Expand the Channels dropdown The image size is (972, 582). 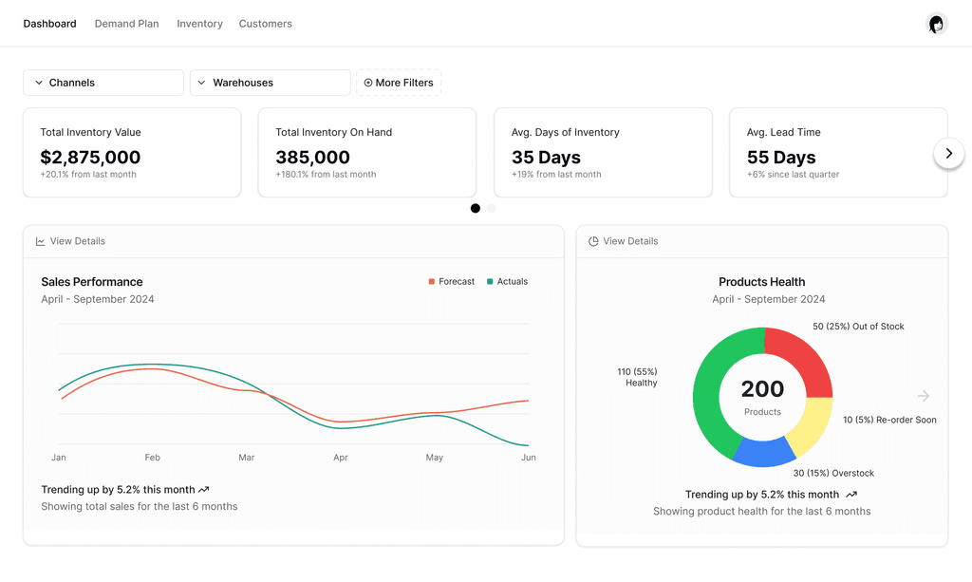point(103,83)
